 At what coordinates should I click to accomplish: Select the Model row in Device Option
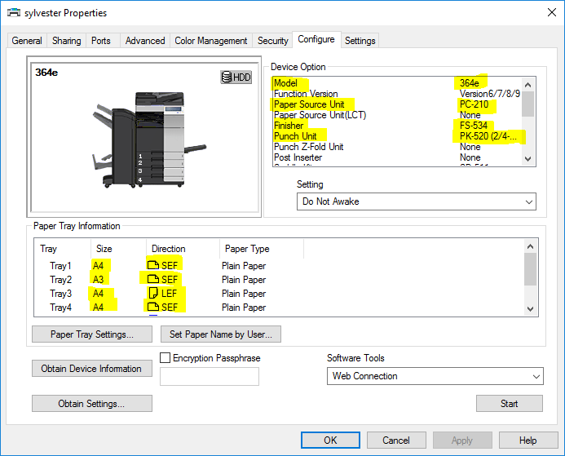[397, 83]
